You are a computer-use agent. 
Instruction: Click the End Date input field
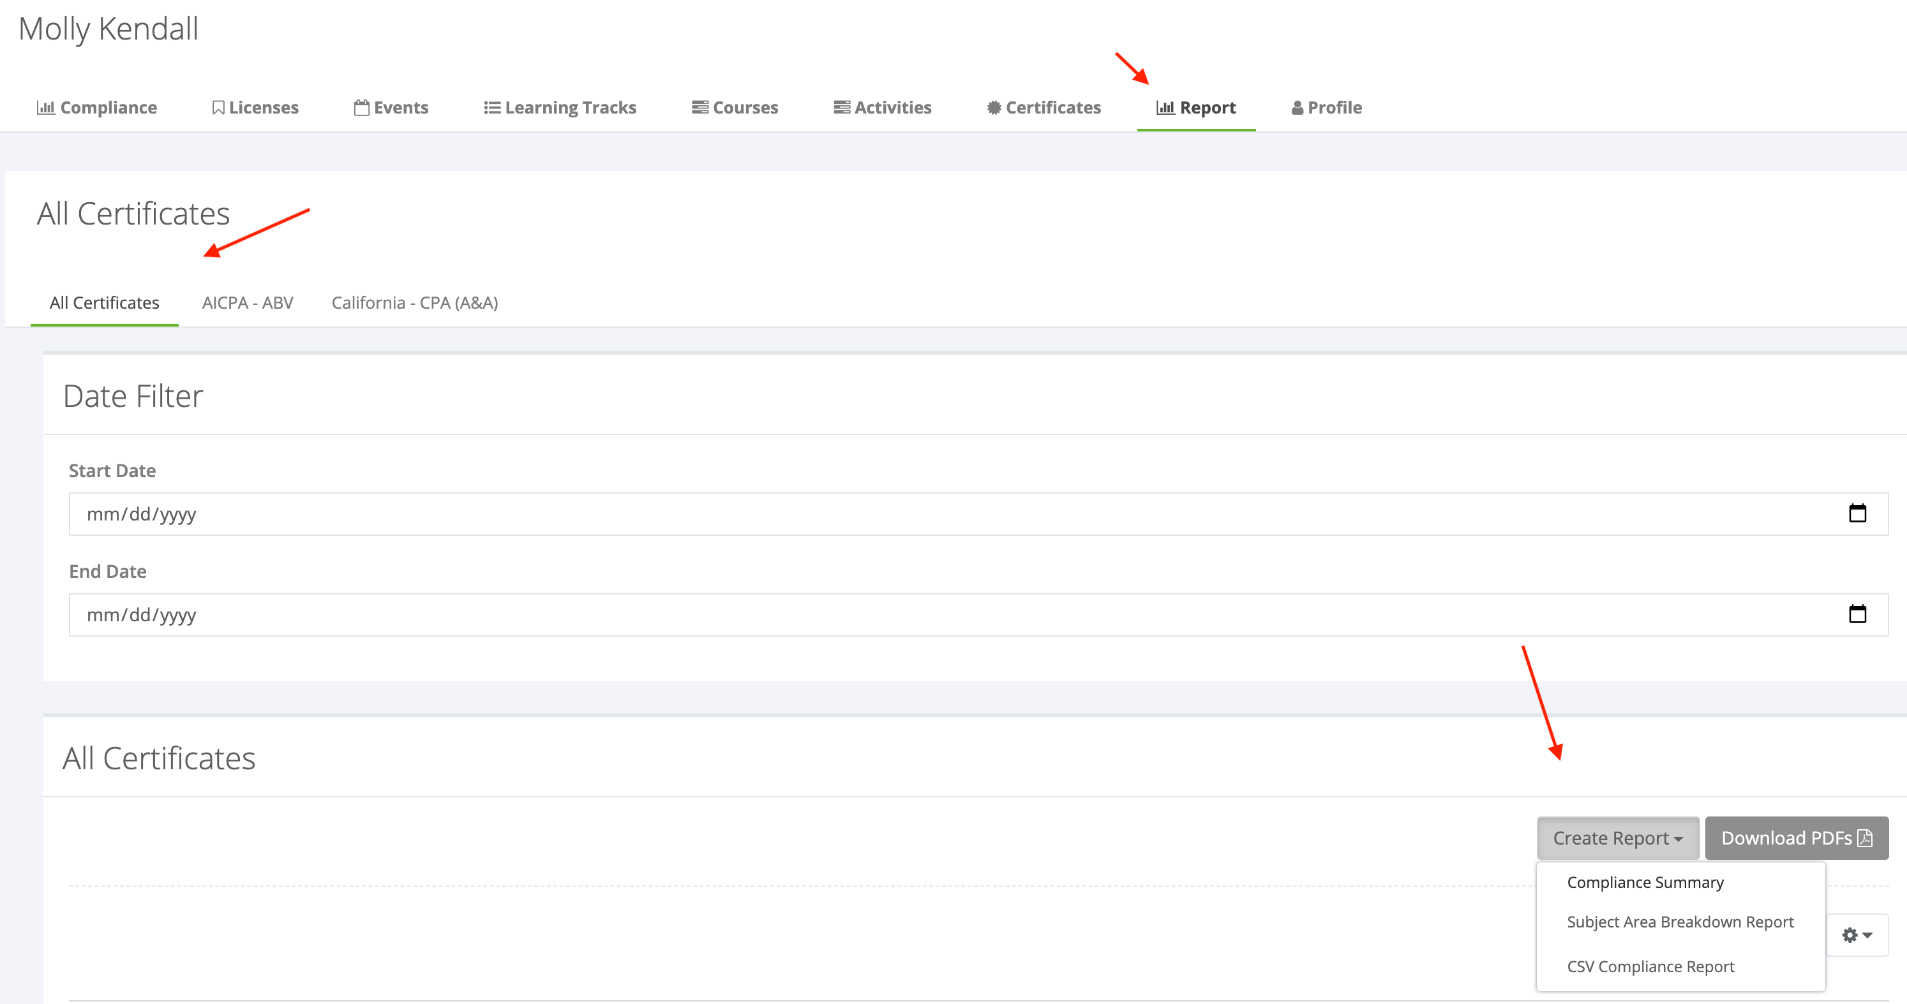978,615
